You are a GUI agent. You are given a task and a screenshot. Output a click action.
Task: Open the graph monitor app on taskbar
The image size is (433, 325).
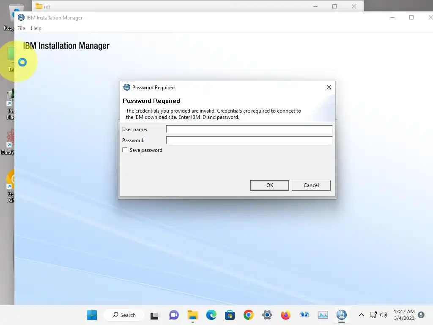[x=323, y=315]
